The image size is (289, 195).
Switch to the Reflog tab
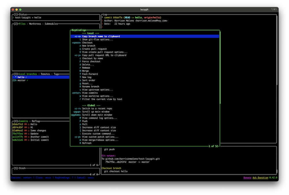point(35,121)
